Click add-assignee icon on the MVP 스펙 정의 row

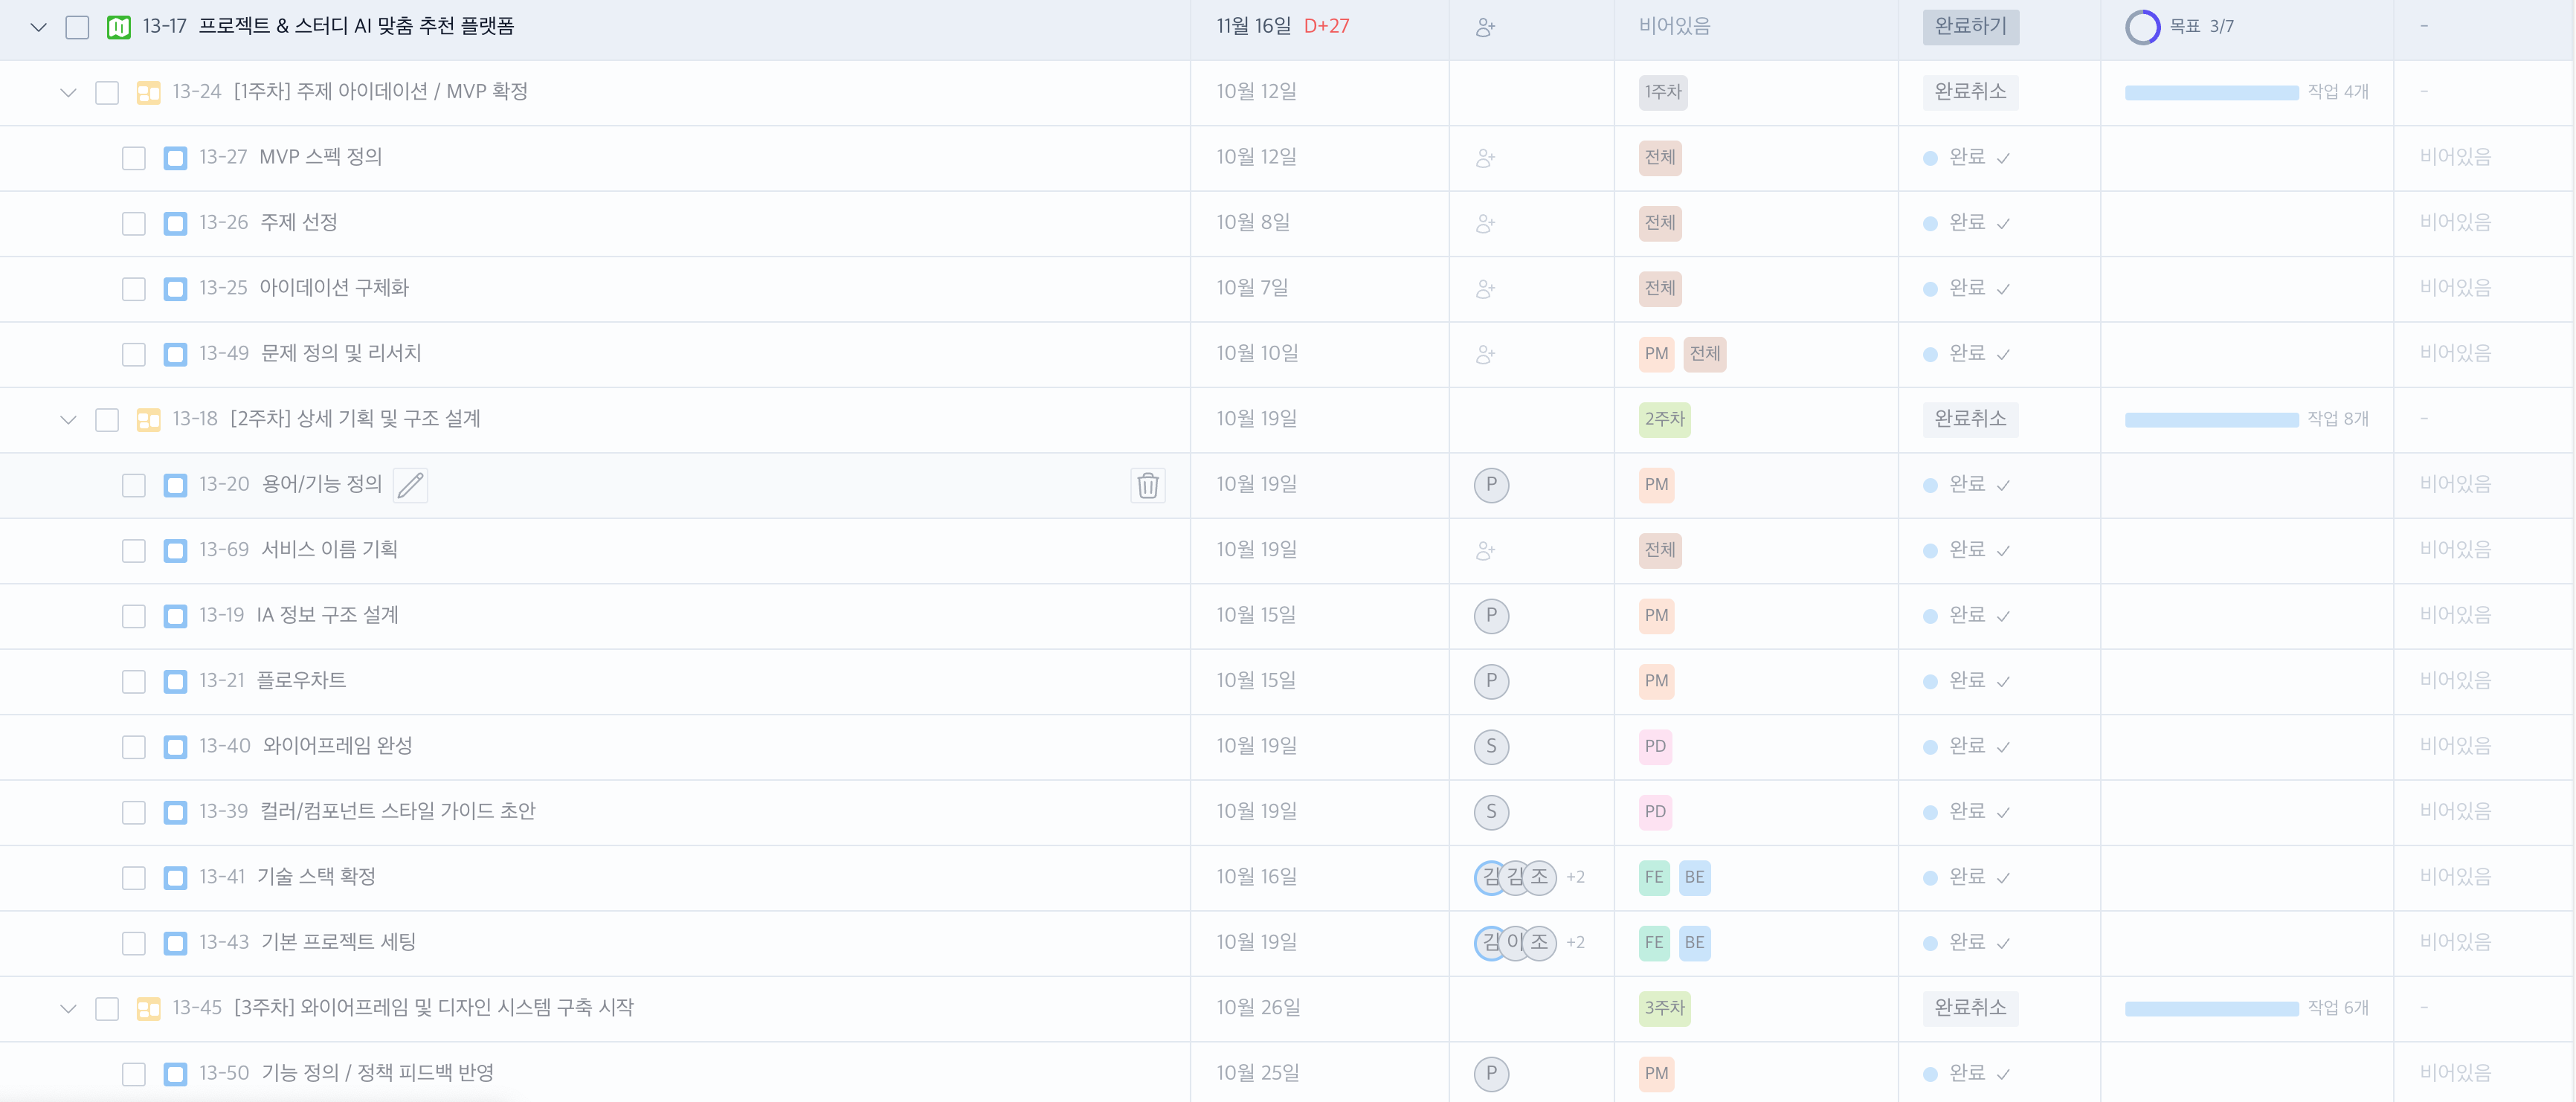(1485, 158)
